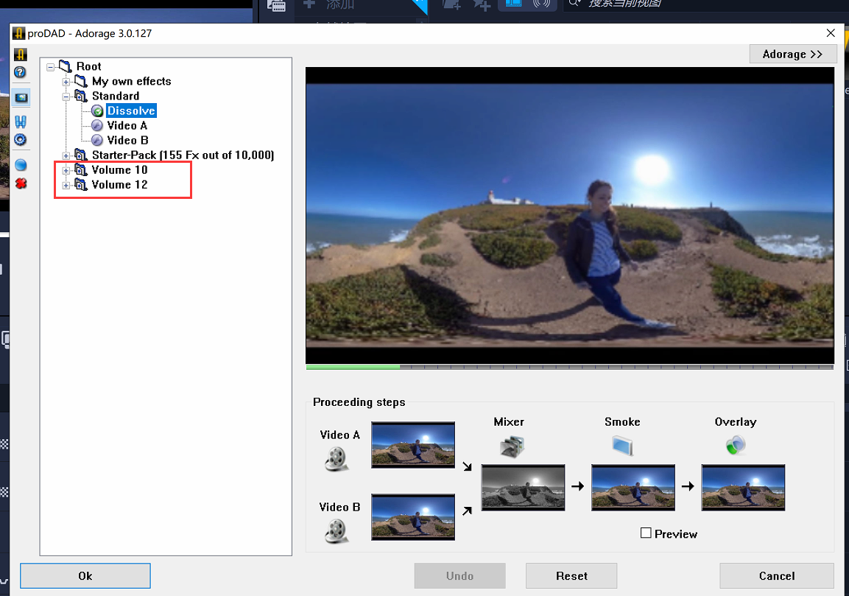
Task: Click the binoculars search icon in sidebar
Action: pos(21,122)
